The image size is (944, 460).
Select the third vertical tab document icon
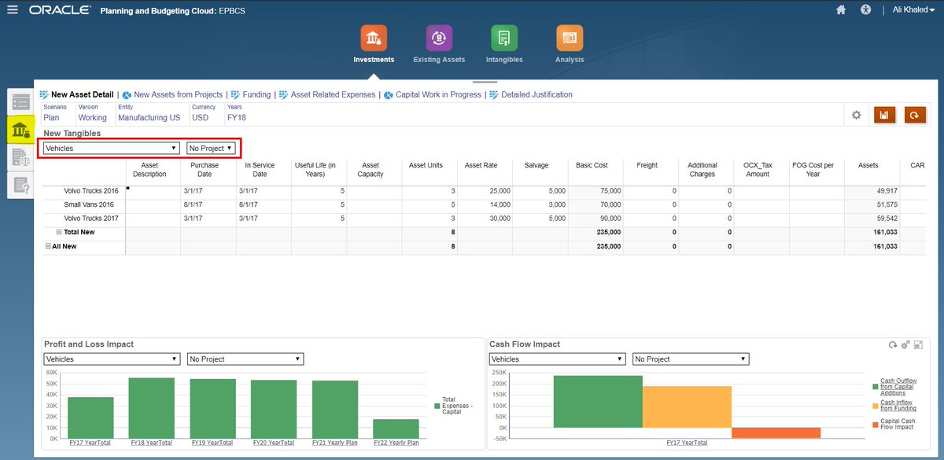point(20,157)
